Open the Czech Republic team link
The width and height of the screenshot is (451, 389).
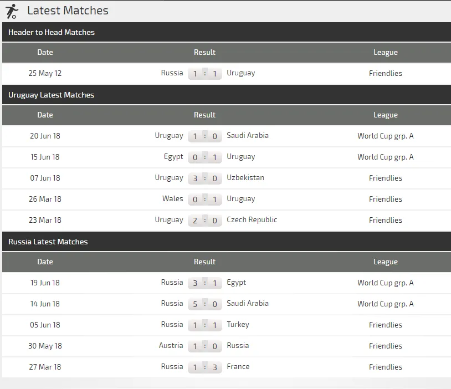coord(252,220)
